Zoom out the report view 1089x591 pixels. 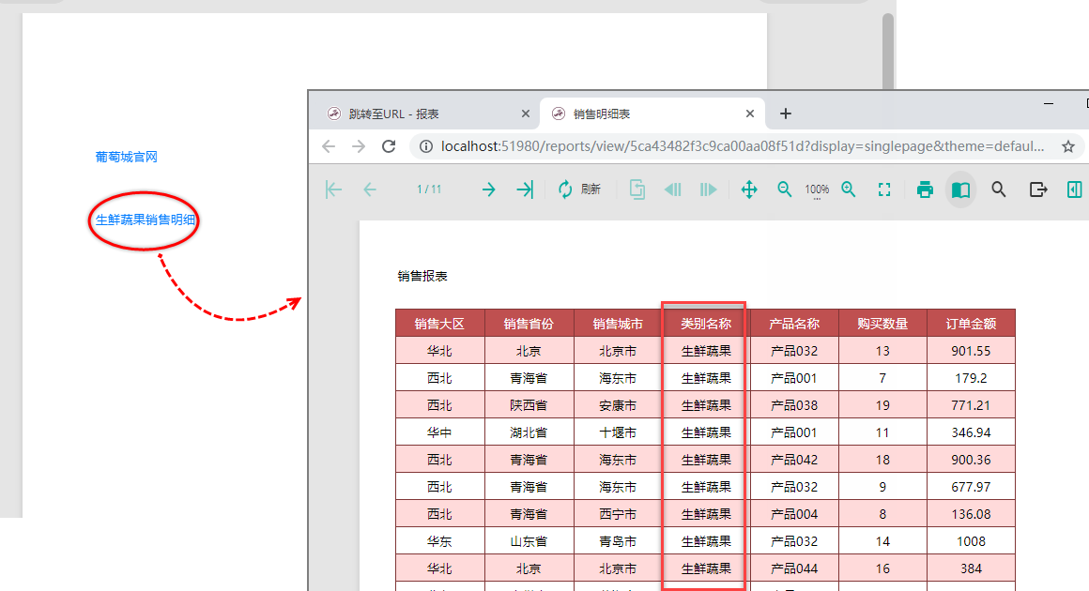tap(785, 189)
